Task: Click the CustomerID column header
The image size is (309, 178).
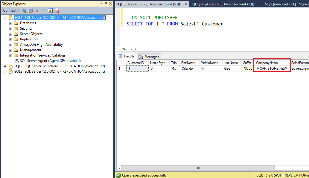Action: [137, 63]
